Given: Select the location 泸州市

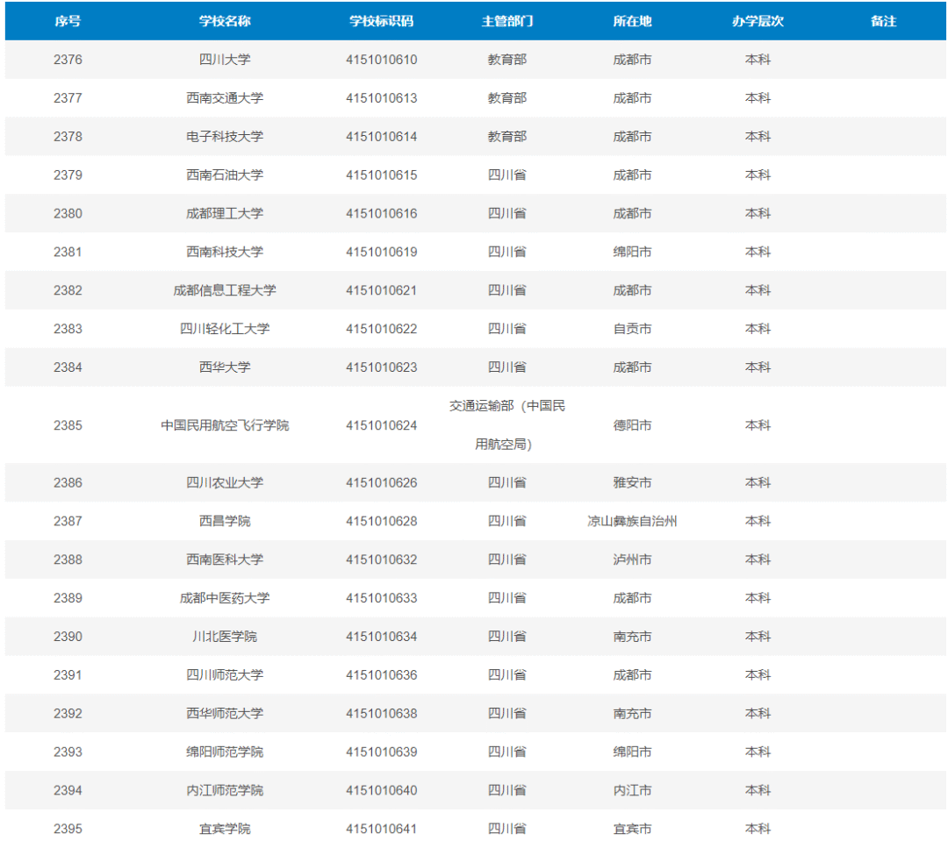Looking at the screenshot, I should (x=632, y=560).
